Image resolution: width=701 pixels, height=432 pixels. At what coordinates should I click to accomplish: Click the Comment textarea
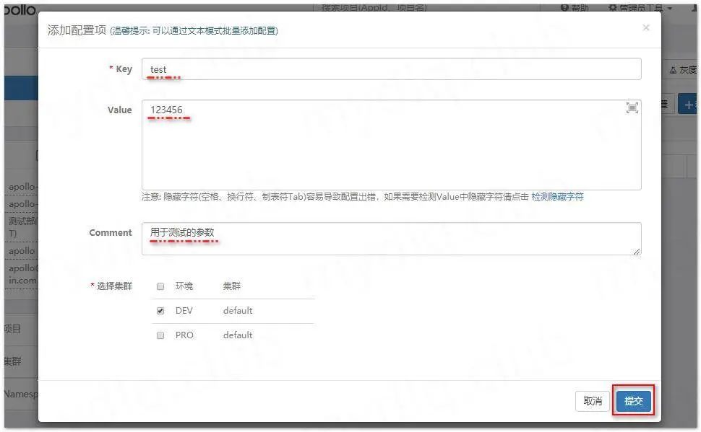pos(391,239)
